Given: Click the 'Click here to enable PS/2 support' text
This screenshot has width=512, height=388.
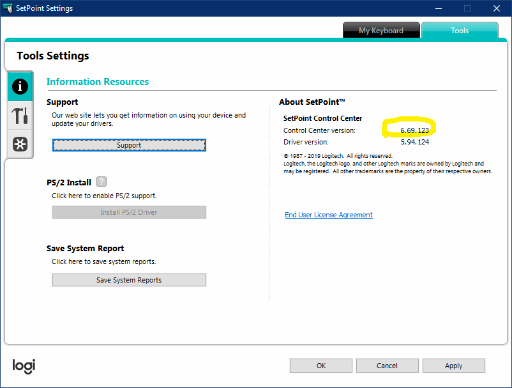Looking at the screenshot, I should (104, 196).
